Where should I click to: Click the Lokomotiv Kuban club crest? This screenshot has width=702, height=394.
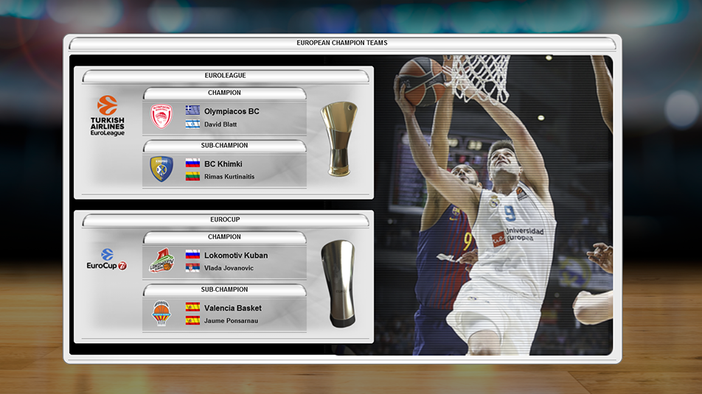pyautogui.click(x=161, y=260)
